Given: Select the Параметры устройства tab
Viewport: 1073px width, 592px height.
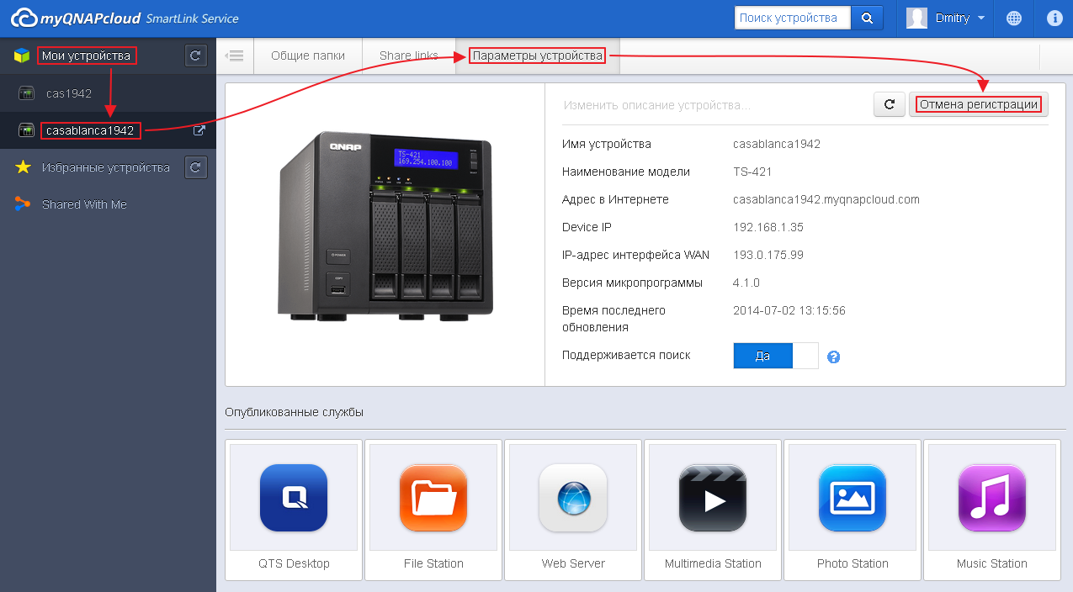Looking at the screenshot, I should click(538, 56).
